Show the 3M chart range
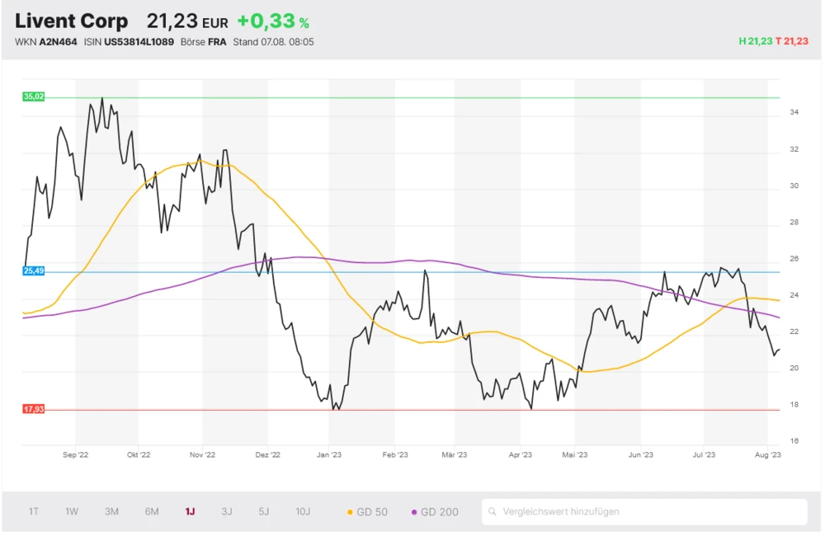This screenshot has height=536, width=825. point(111,511)
